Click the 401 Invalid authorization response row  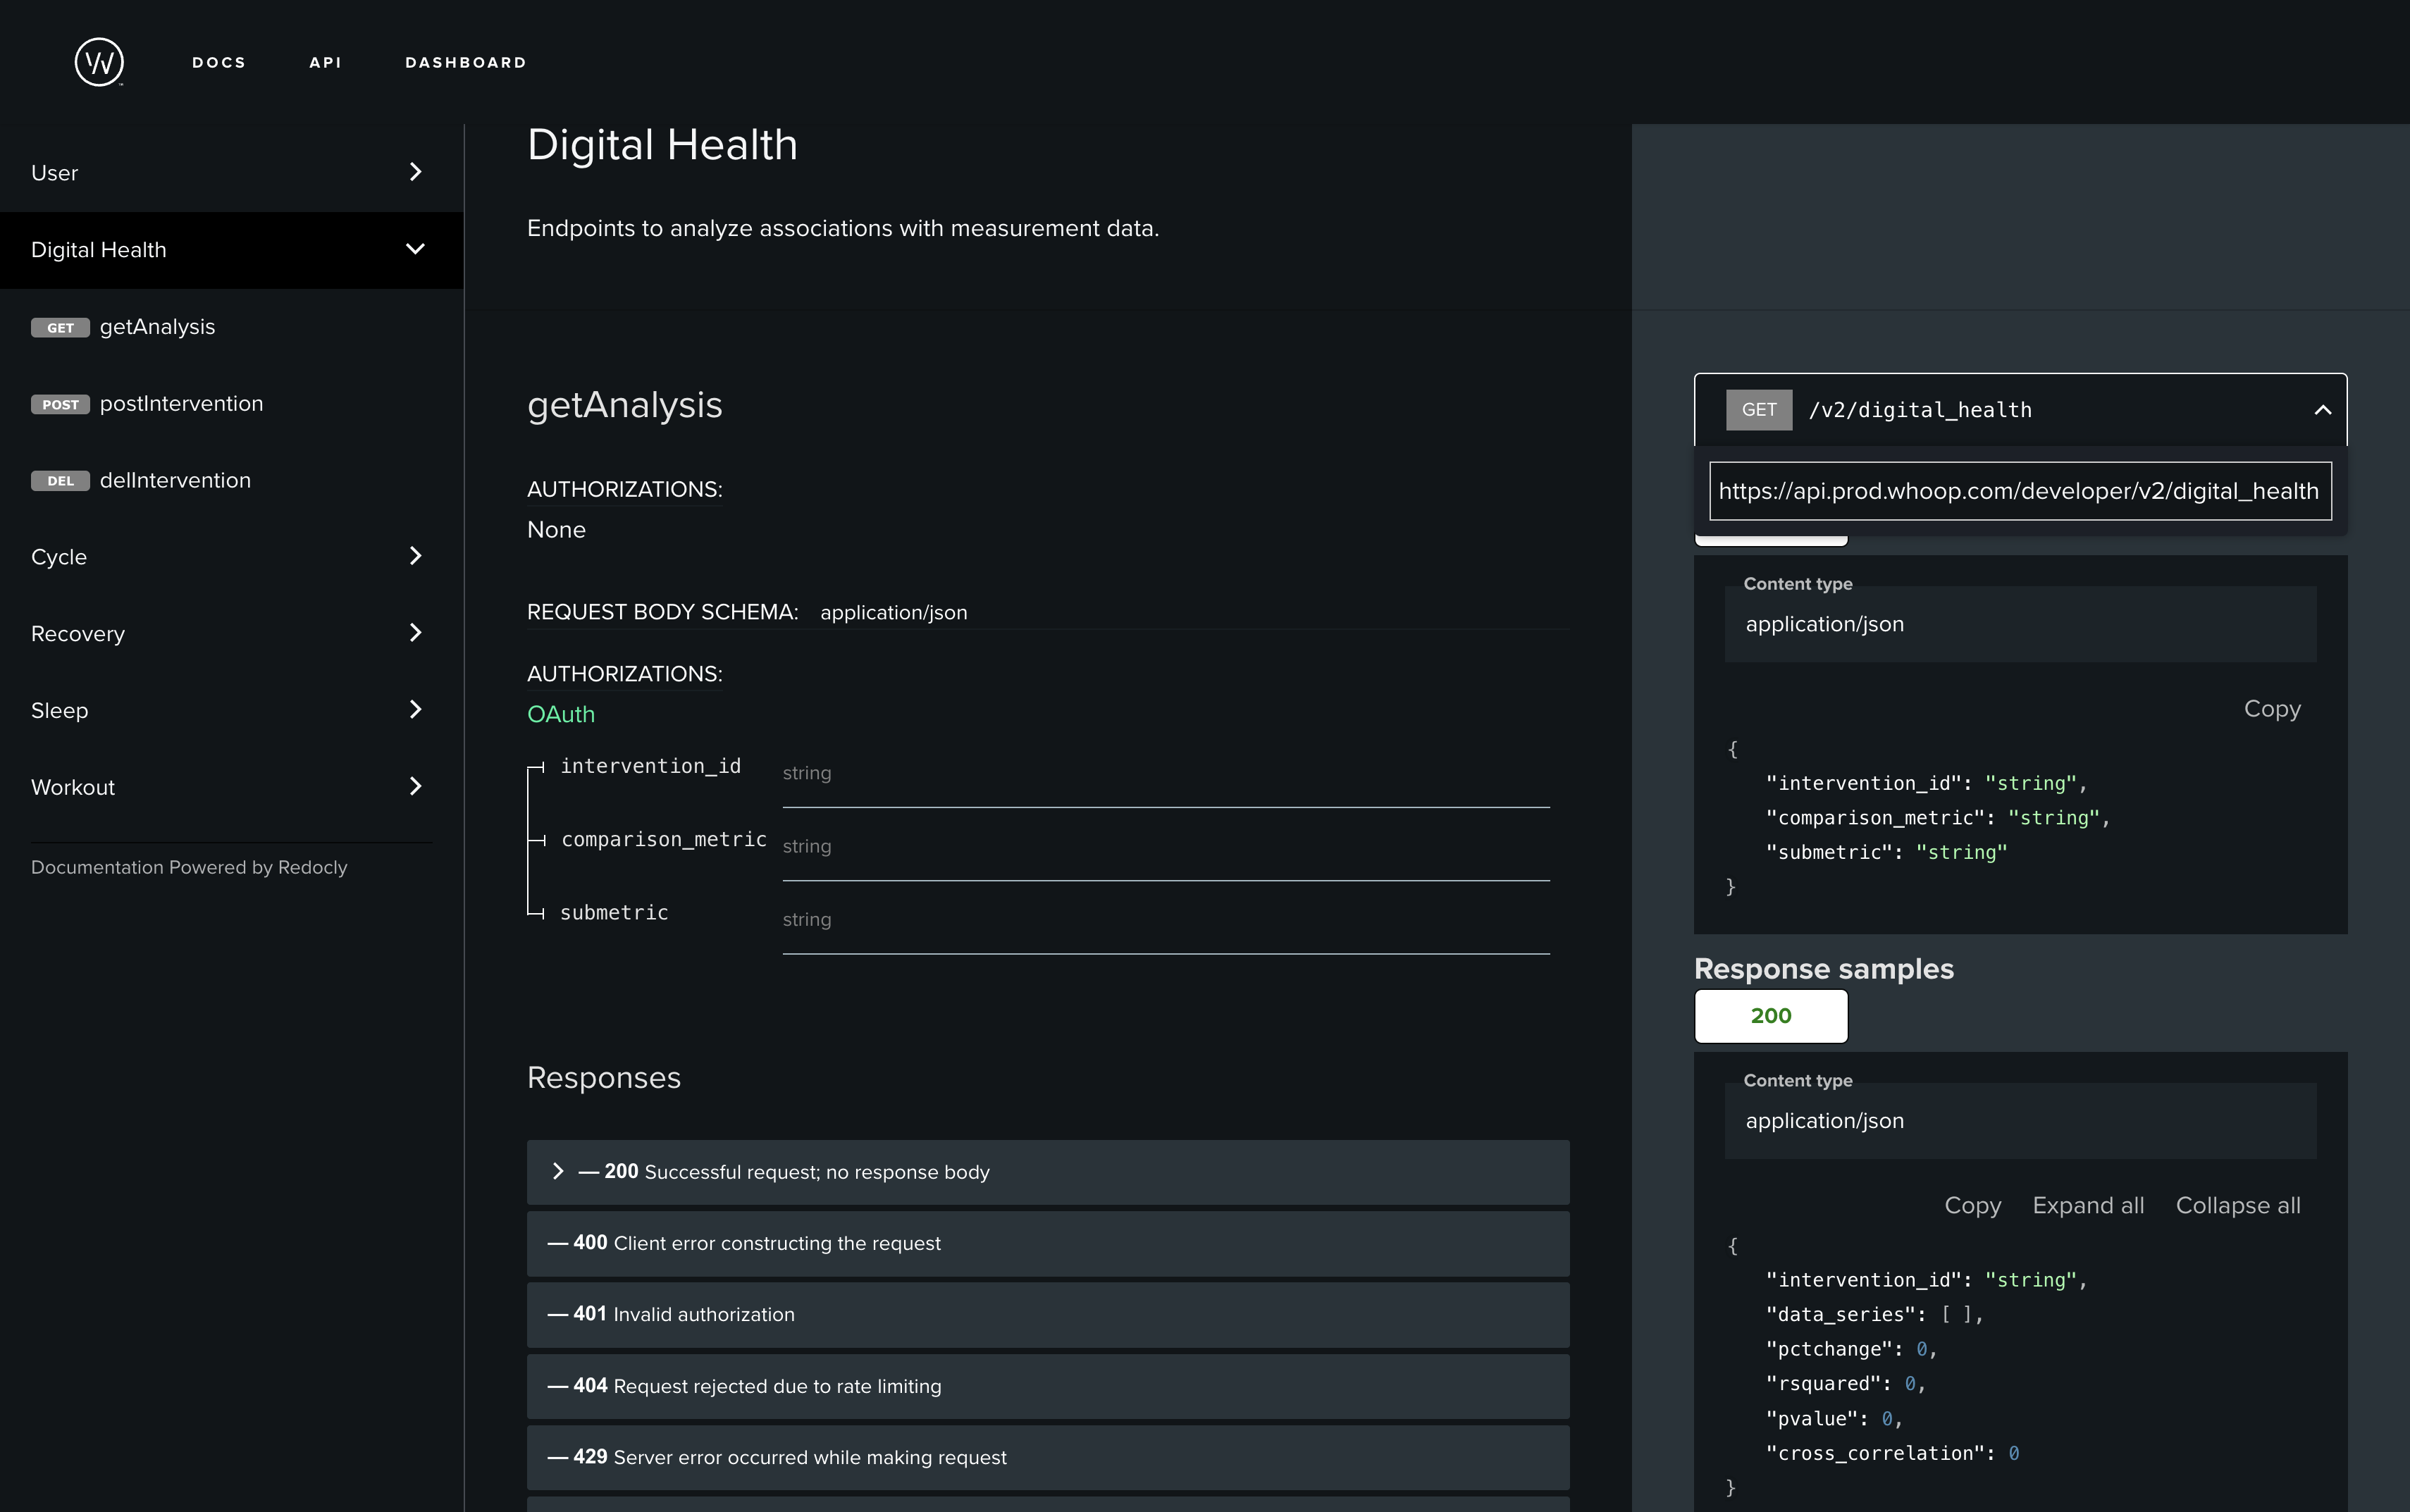click(x=1048, y=1315)
